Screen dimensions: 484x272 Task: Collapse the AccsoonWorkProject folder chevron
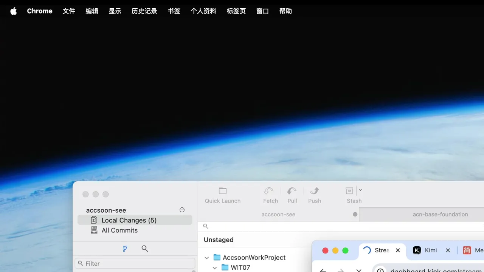207,258
